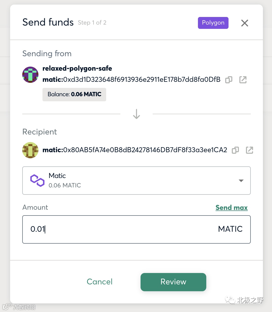Copy the recipient address

click(x=235, y=150)
